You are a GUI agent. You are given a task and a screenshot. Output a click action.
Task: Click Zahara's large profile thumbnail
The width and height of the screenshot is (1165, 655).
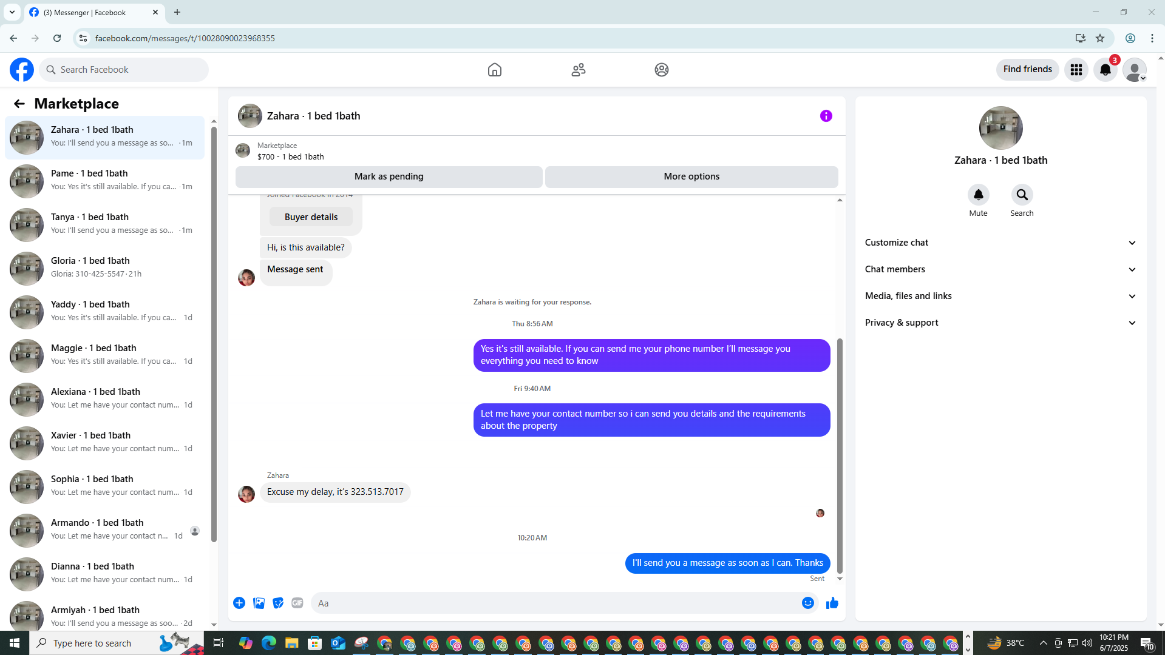1000,128
